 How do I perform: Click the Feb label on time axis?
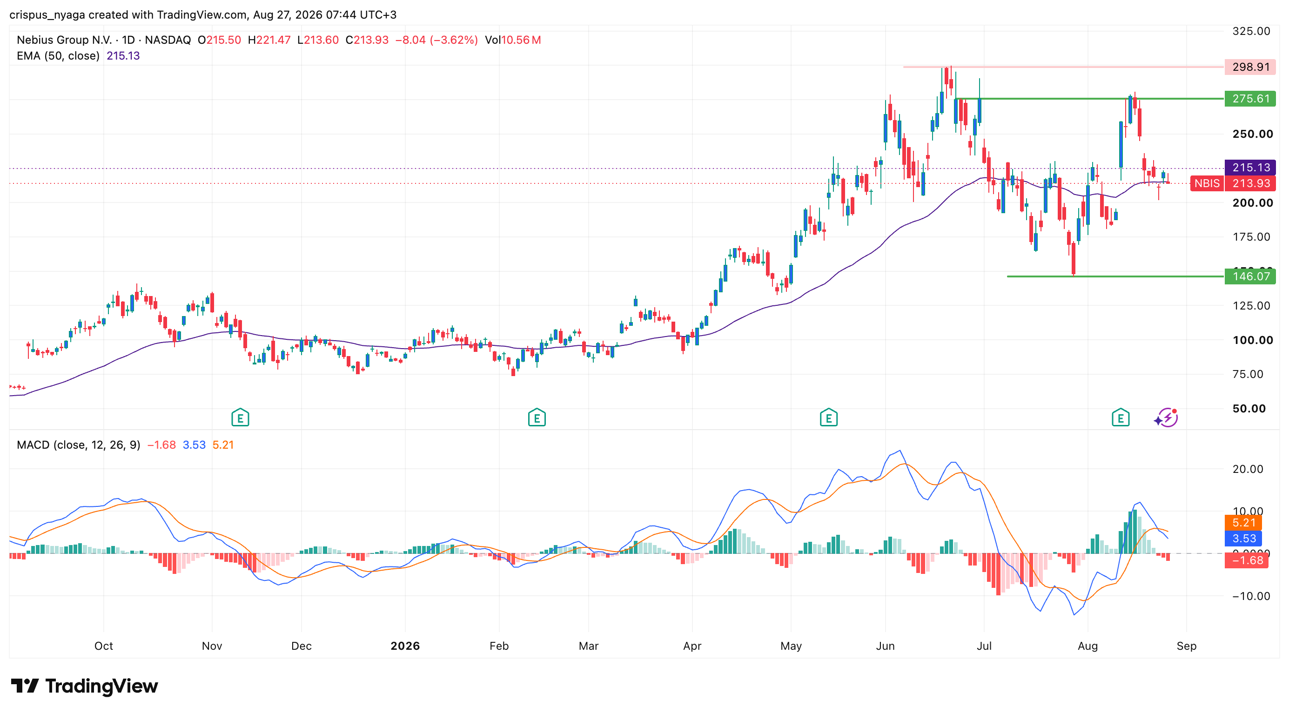pyautogui.click(x=499, y=646)
